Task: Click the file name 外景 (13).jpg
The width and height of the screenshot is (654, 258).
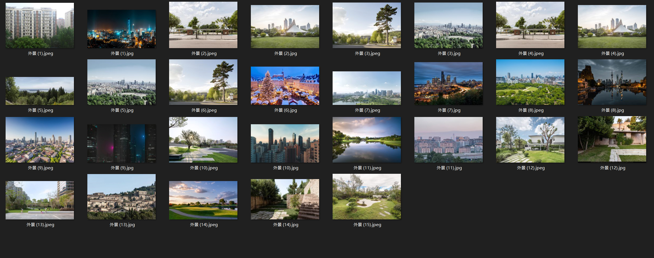Action: [x=122, y=225]
